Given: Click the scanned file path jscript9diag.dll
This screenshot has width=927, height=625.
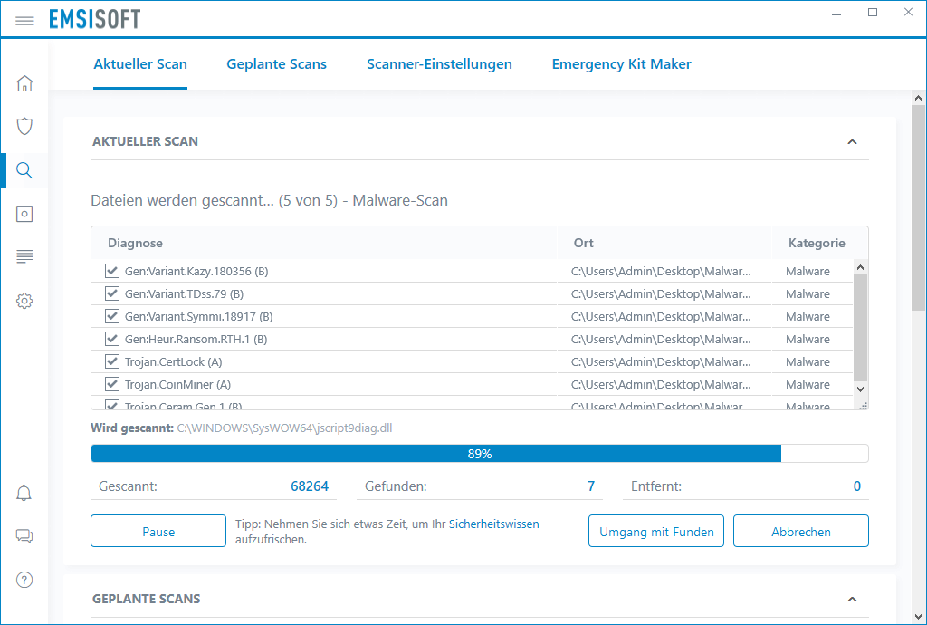Looking at the screenshot, I should (284, 428).
